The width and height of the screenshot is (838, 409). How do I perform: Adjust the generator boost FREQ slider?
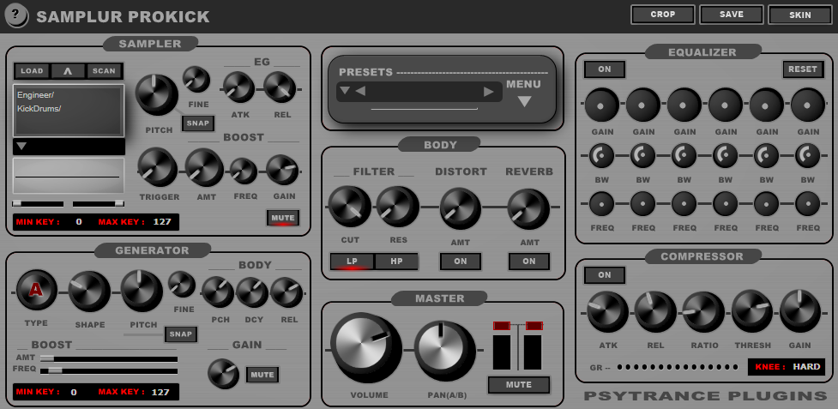[x=108, y=370]
